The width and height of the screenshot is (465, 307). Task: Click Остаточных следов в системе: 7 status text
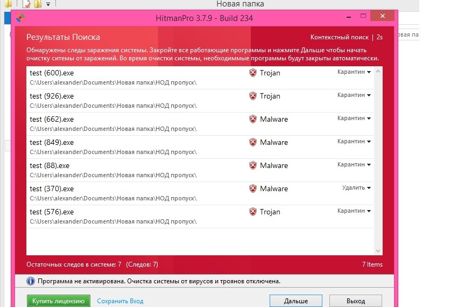74,264
